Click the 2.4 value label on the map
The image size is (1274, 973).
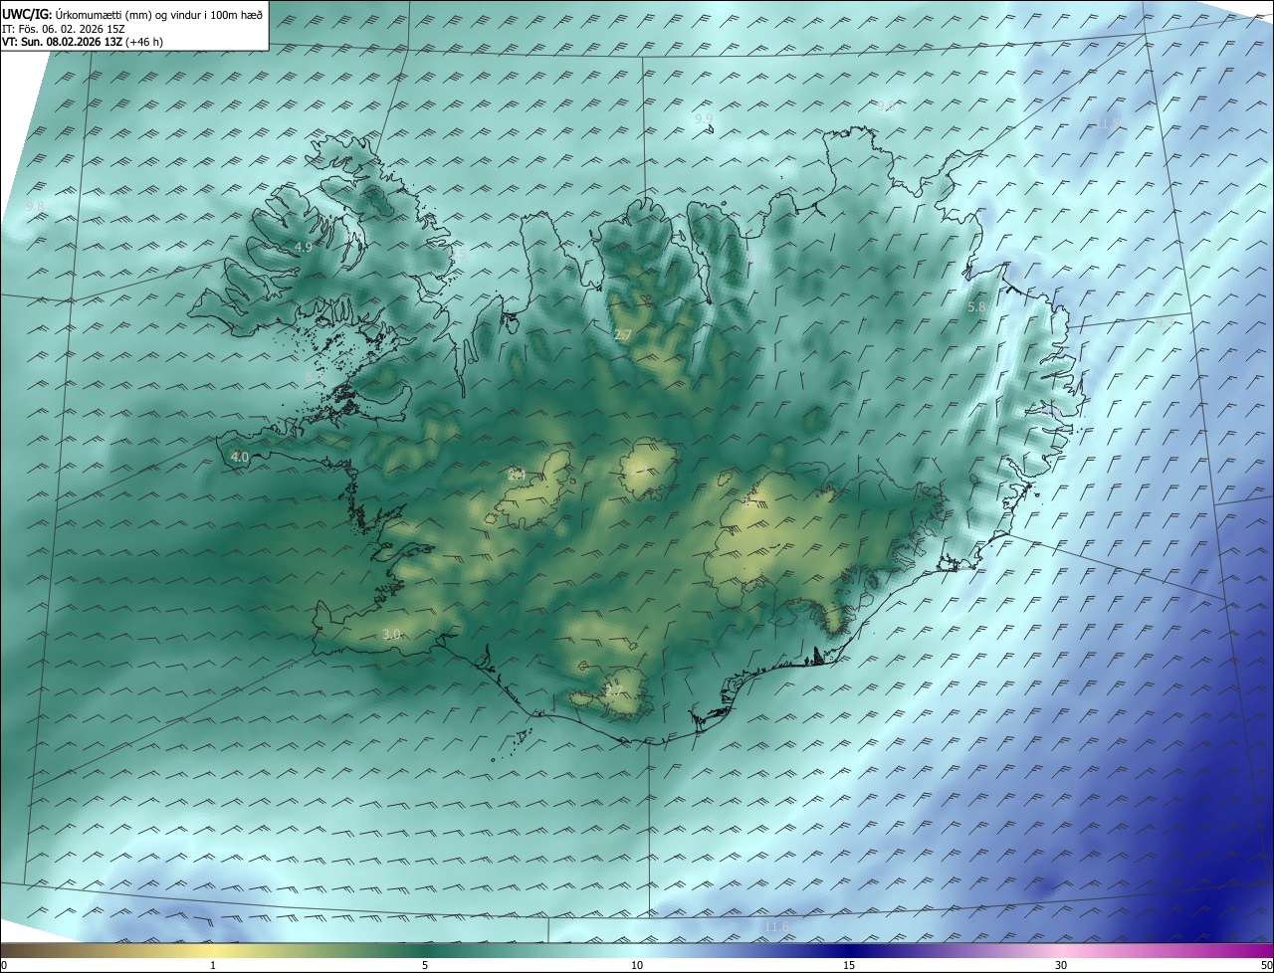point(517,475)
